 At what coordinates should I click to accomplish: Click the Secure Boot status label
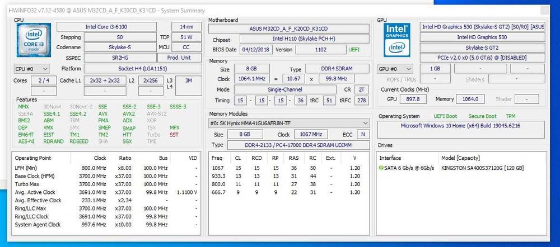[483, 116]
